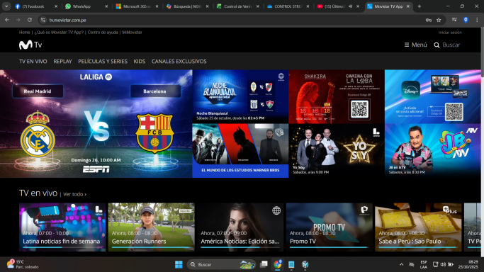Reload the page with refresh icon
The height and width of the screenshot is (272, 484).
point(29,20)
